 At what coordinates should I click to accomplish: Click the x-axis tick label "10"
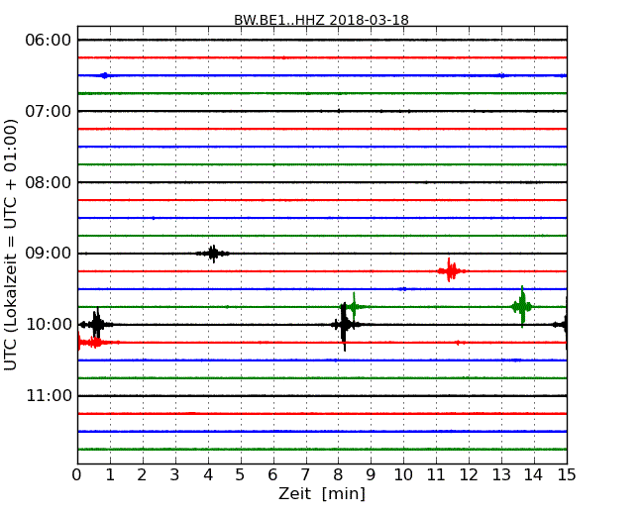(403, 474)
